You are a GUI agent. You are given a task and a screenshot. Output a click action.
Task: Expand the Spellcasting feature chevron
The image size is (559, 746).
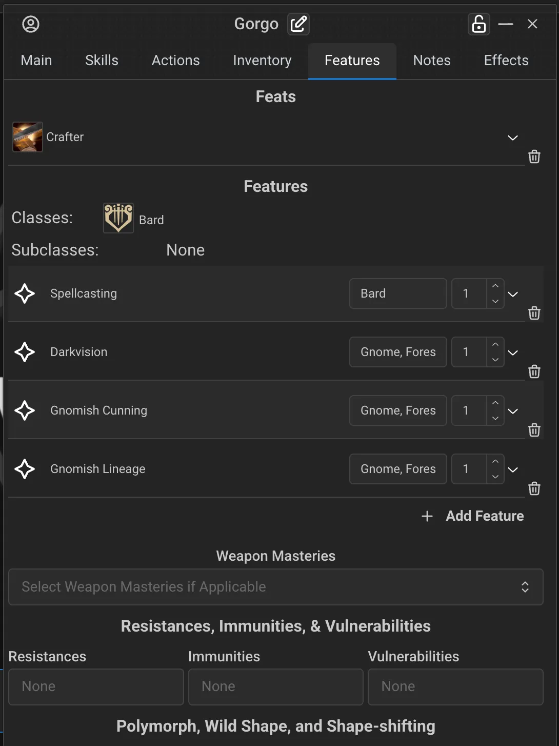pos(512,294)
